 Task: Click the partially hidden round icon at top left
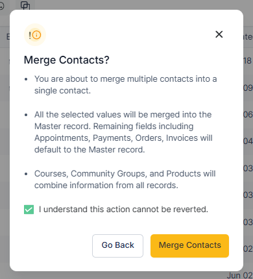pyautogui.click(x=2, y=6)
